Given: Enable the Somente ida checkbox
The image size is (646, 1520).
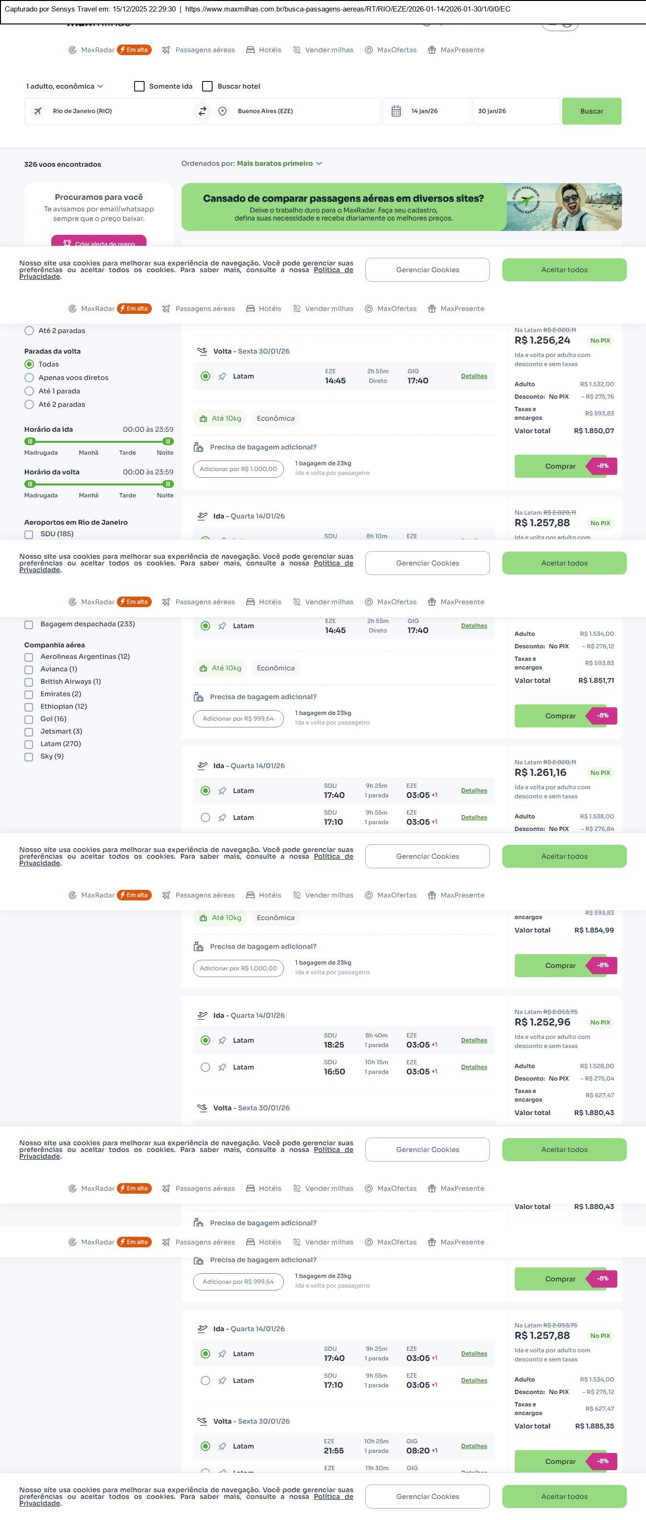Looking at the screenshot, I should tap(140, 86).
